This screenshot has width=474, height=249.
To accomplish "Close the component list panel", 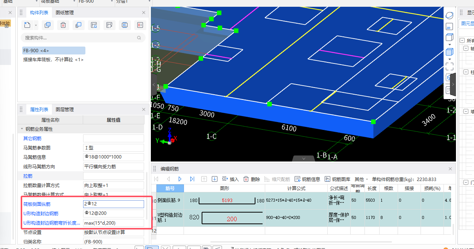I will tap(144, 13).
